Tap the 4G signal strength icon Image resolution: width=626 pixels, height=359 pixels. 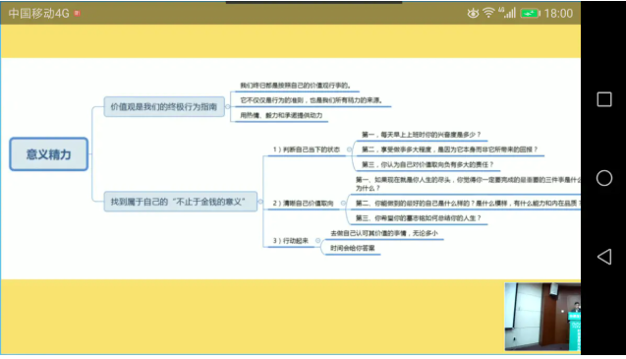click(507, 13)
